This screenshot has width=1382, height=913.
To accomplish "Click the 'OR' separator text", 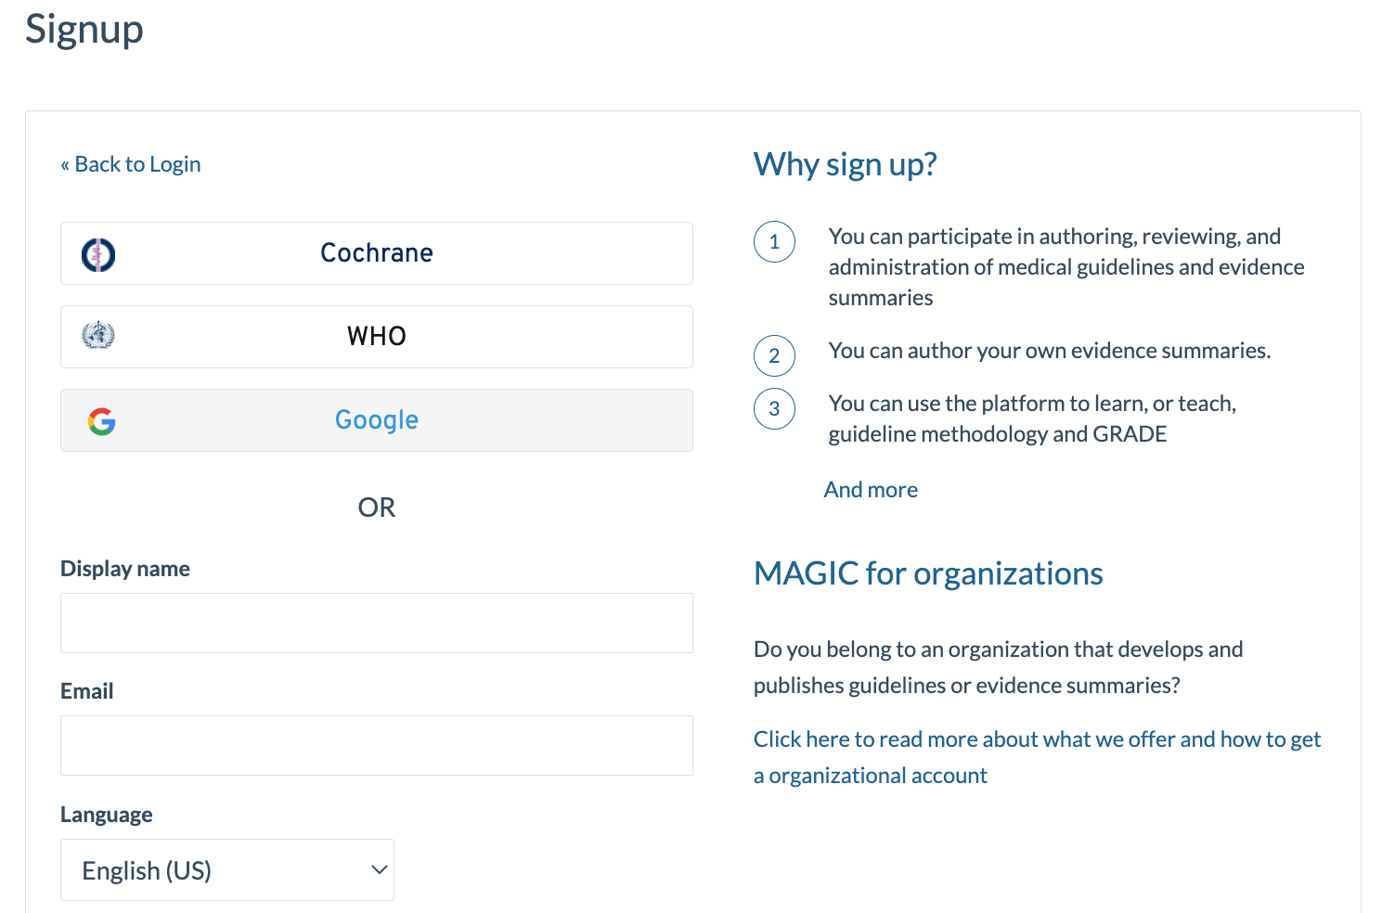I will point(377,508).
